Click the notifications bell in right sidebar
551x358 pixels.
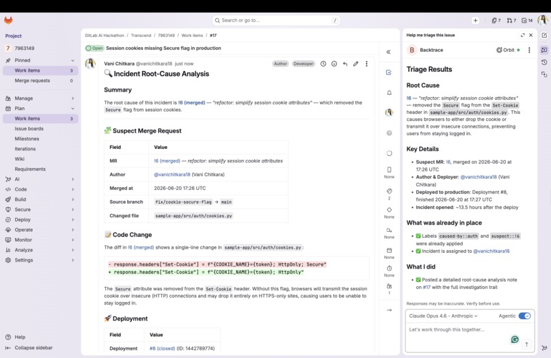[x=389, y=93]
